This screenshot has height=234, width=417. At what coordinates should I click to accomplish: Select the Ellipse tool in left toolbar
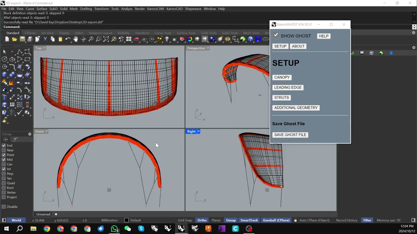[x=12, y=59]
